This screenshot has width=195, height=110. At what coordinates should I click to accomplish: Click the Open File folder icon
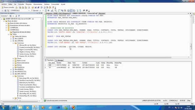[x=33, y=7]
